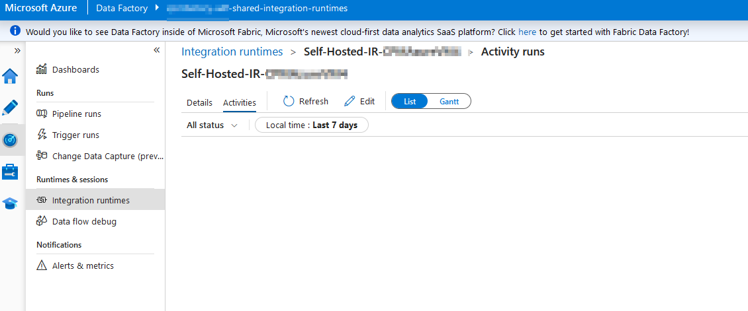Click the info icon in banner

15,31
